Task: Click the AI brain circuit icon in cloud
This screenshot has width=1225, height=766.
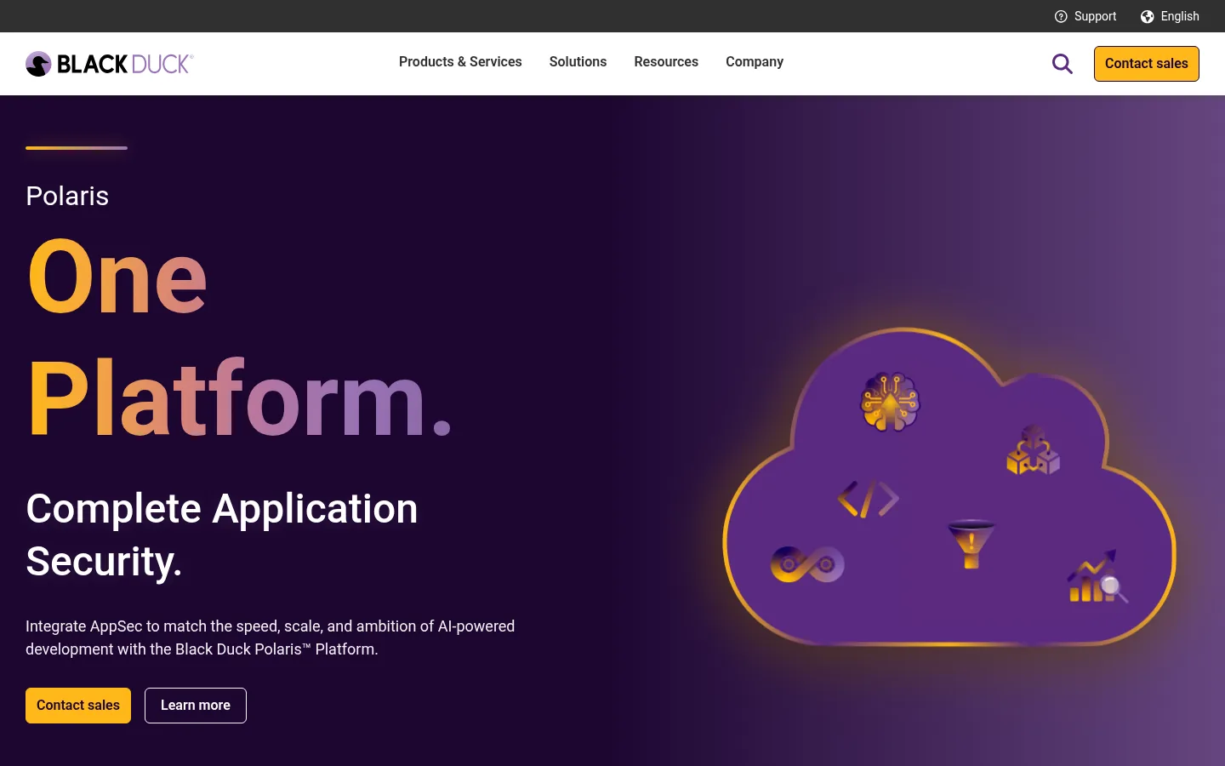Action: coord(890,402)
